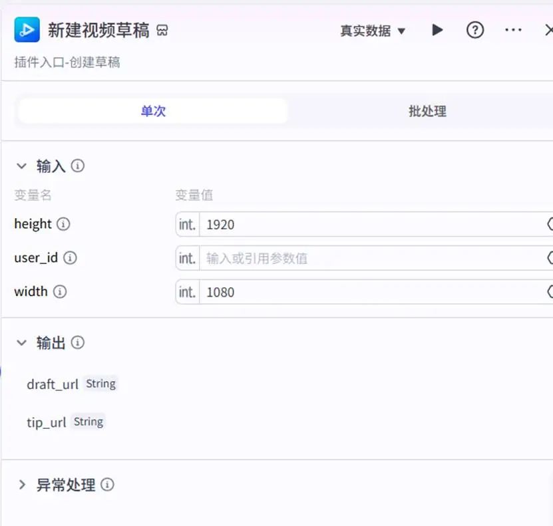Open type selector int. for width

click(x=187, y=292)
